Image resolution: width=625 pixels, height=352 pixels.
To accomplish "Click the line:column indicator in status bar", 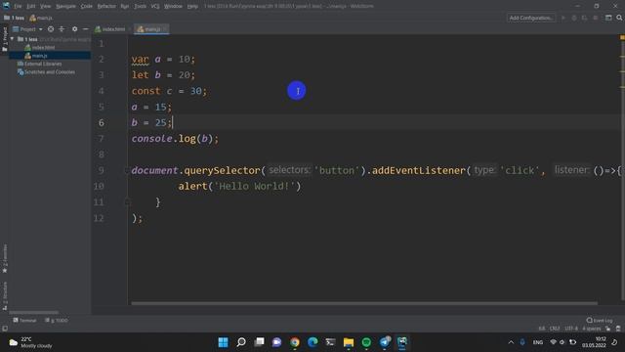I will click(542, 329).
